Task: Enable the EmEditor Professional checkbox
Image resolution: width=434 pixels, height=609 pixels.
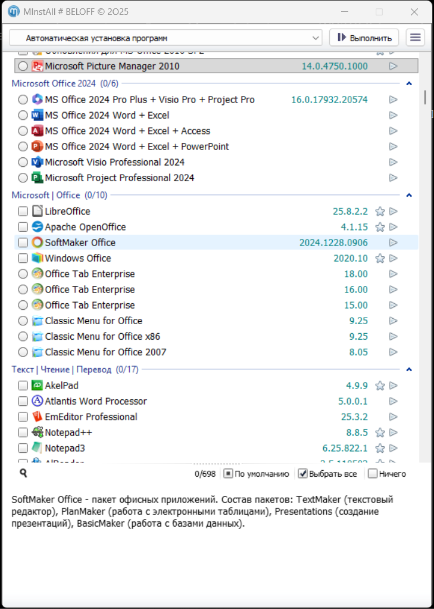Action: (23, 417)
